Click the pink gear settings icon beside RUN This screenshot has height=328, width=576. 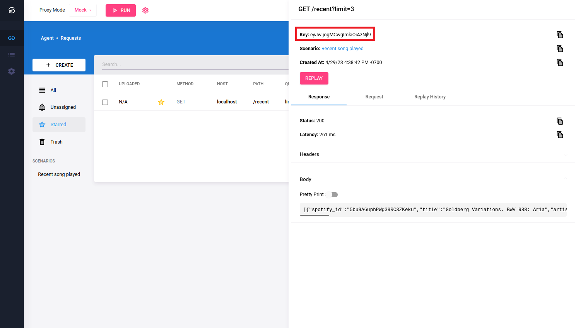coord(145,10)
